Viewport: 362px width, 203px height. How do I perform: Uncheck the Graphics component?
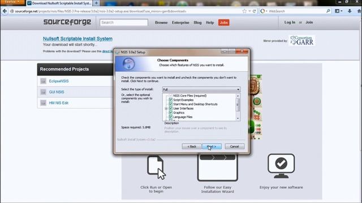pos(170,113)
